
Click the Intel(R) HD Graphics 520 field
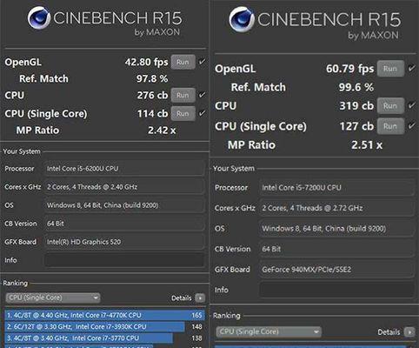coord(124,242)
